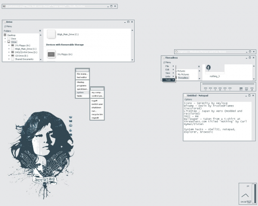
Task: Open control panel from the system submenu
Action: point(97,96)
